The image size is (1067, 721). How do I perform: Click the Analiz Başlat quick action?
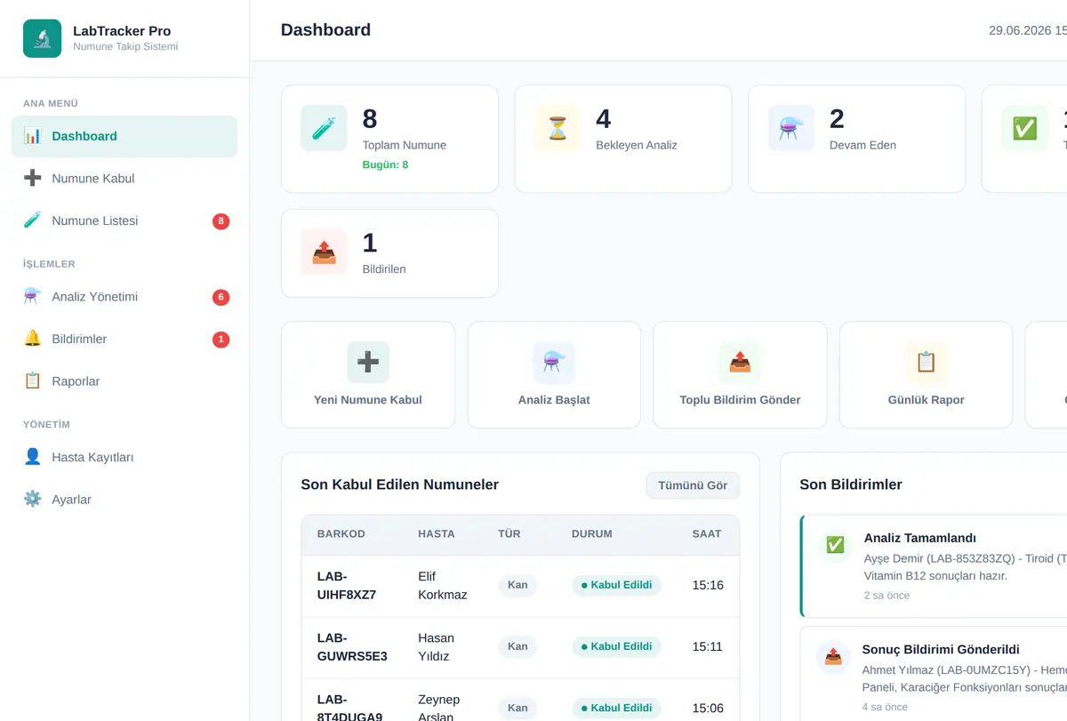[x=554, y=375]
